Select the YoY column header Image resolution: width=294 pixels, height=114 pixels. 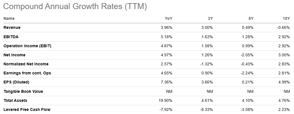tap(169, 18)
